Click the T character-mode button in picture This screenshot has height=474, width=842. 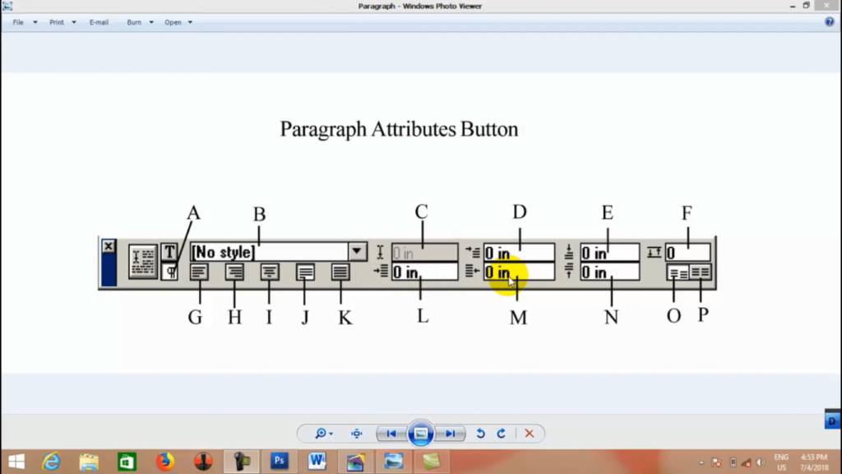[169, 252]
